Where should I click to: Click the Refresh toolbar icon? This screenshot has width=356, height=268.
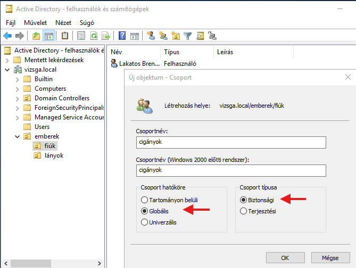[x=94, y=36]
